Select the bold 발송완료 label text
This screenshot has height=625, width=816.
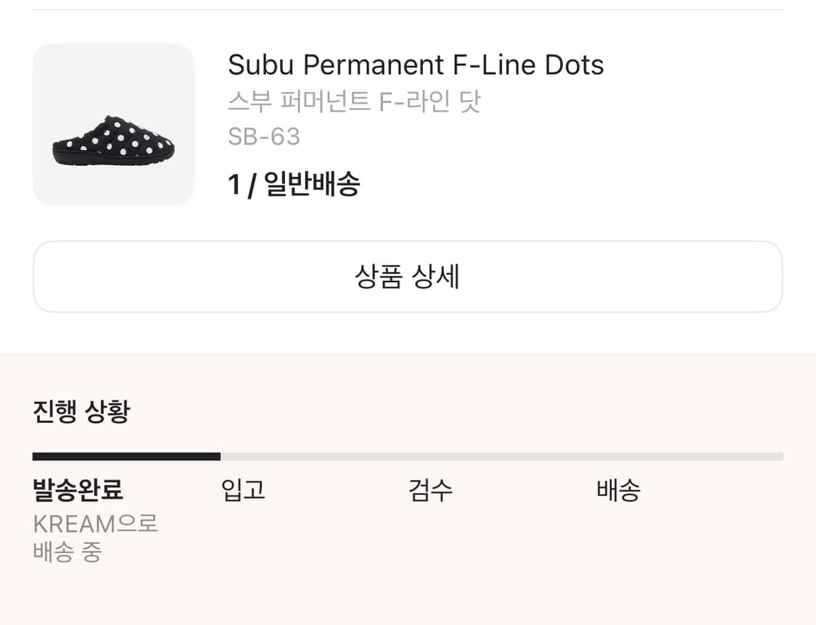point(78,491)
